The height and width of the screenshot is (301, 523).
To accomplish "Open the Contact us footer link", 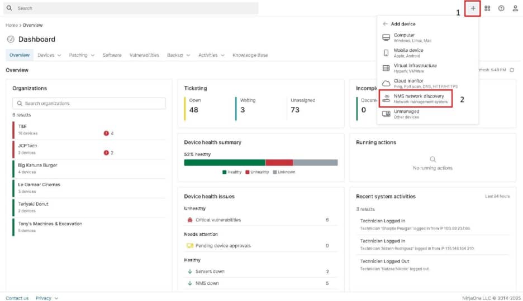I will pyautogui.click(x=17, y=298).
